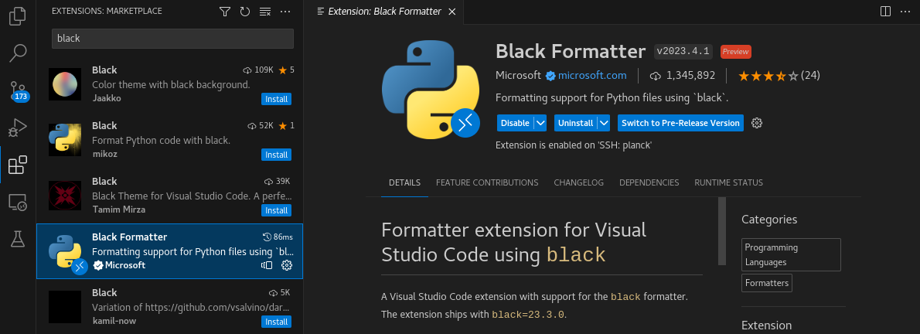
Task: Click Extension is enabled on 'SSH: planck' text
Action: click(574, 145)
